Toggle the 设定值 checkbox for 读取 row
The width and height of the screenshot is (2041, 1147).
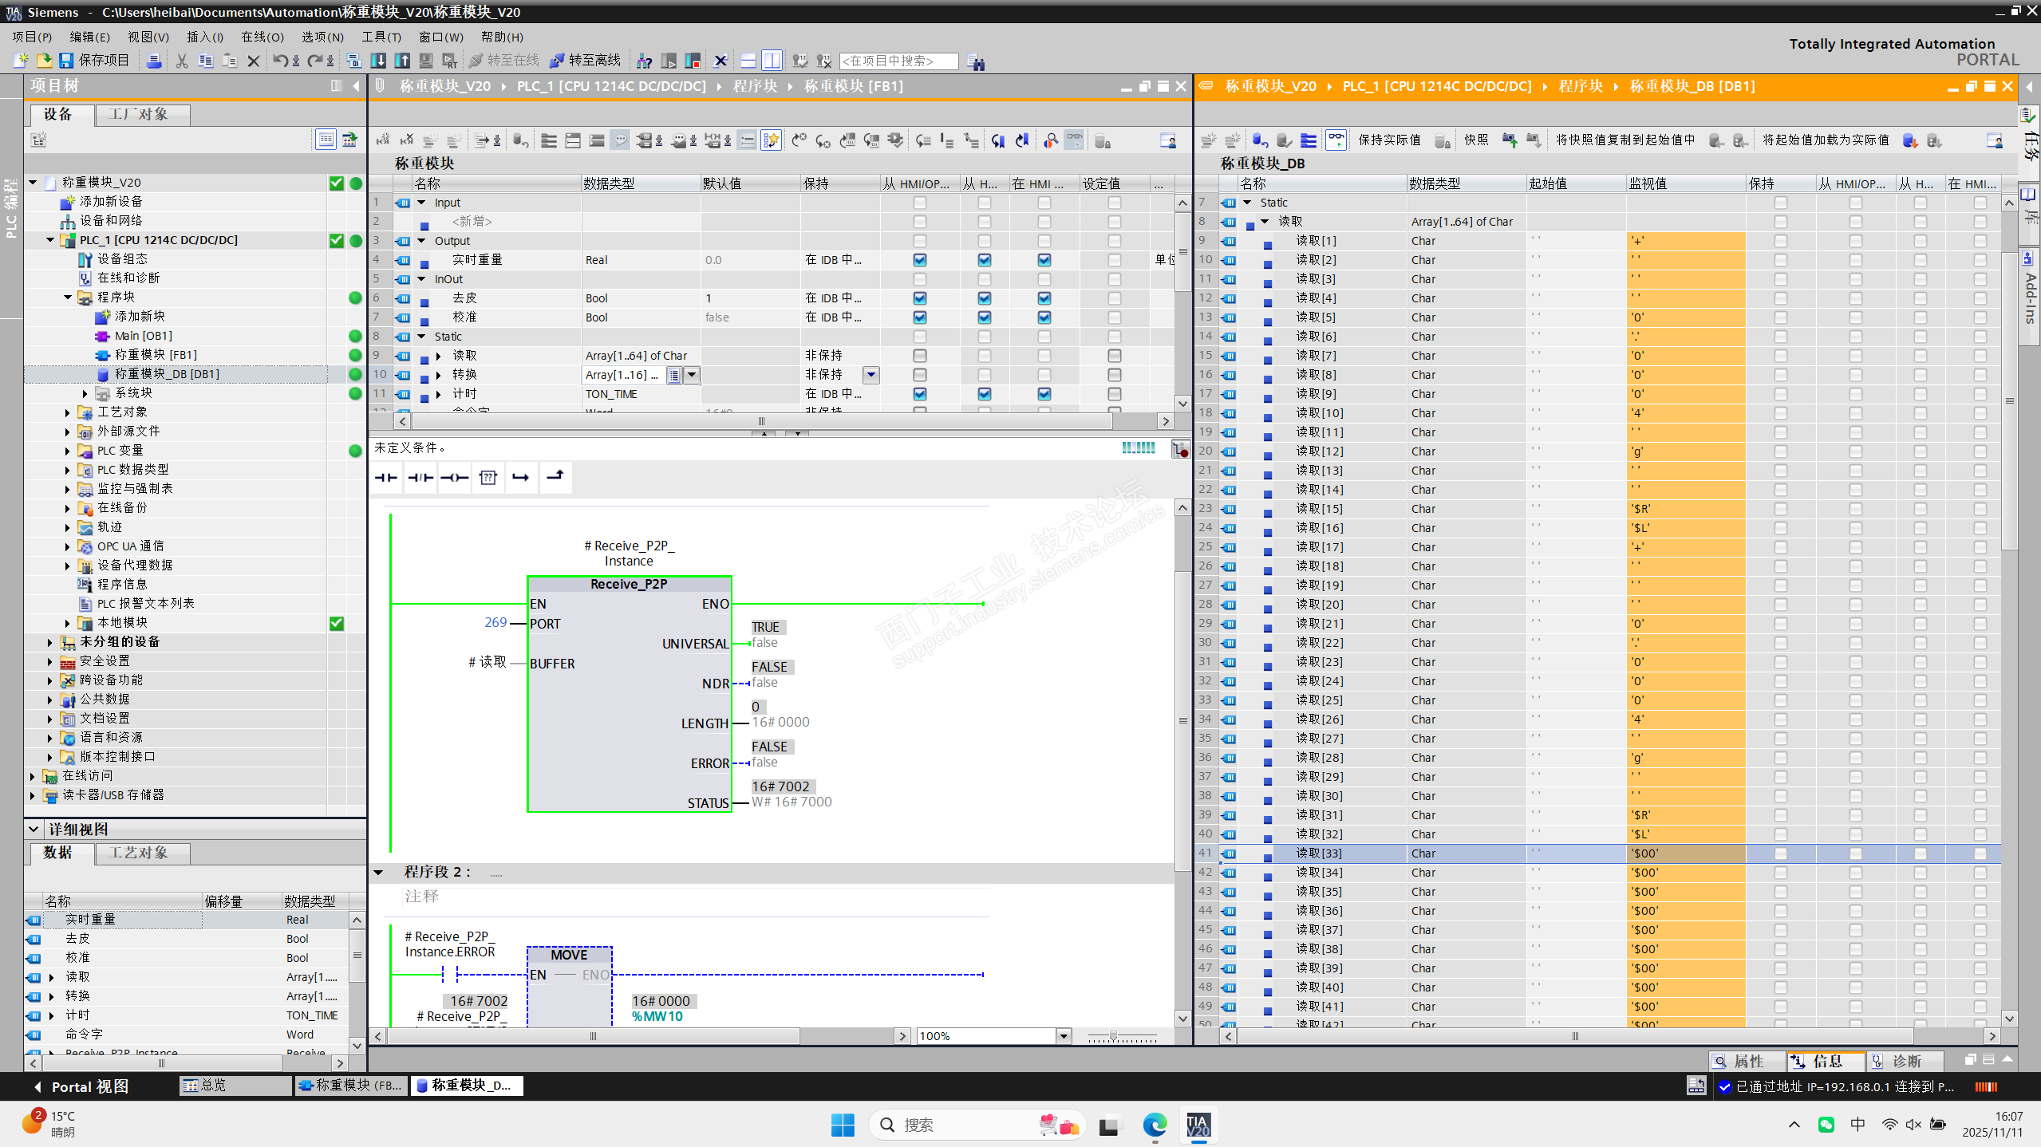click(x=1114, y=356)
